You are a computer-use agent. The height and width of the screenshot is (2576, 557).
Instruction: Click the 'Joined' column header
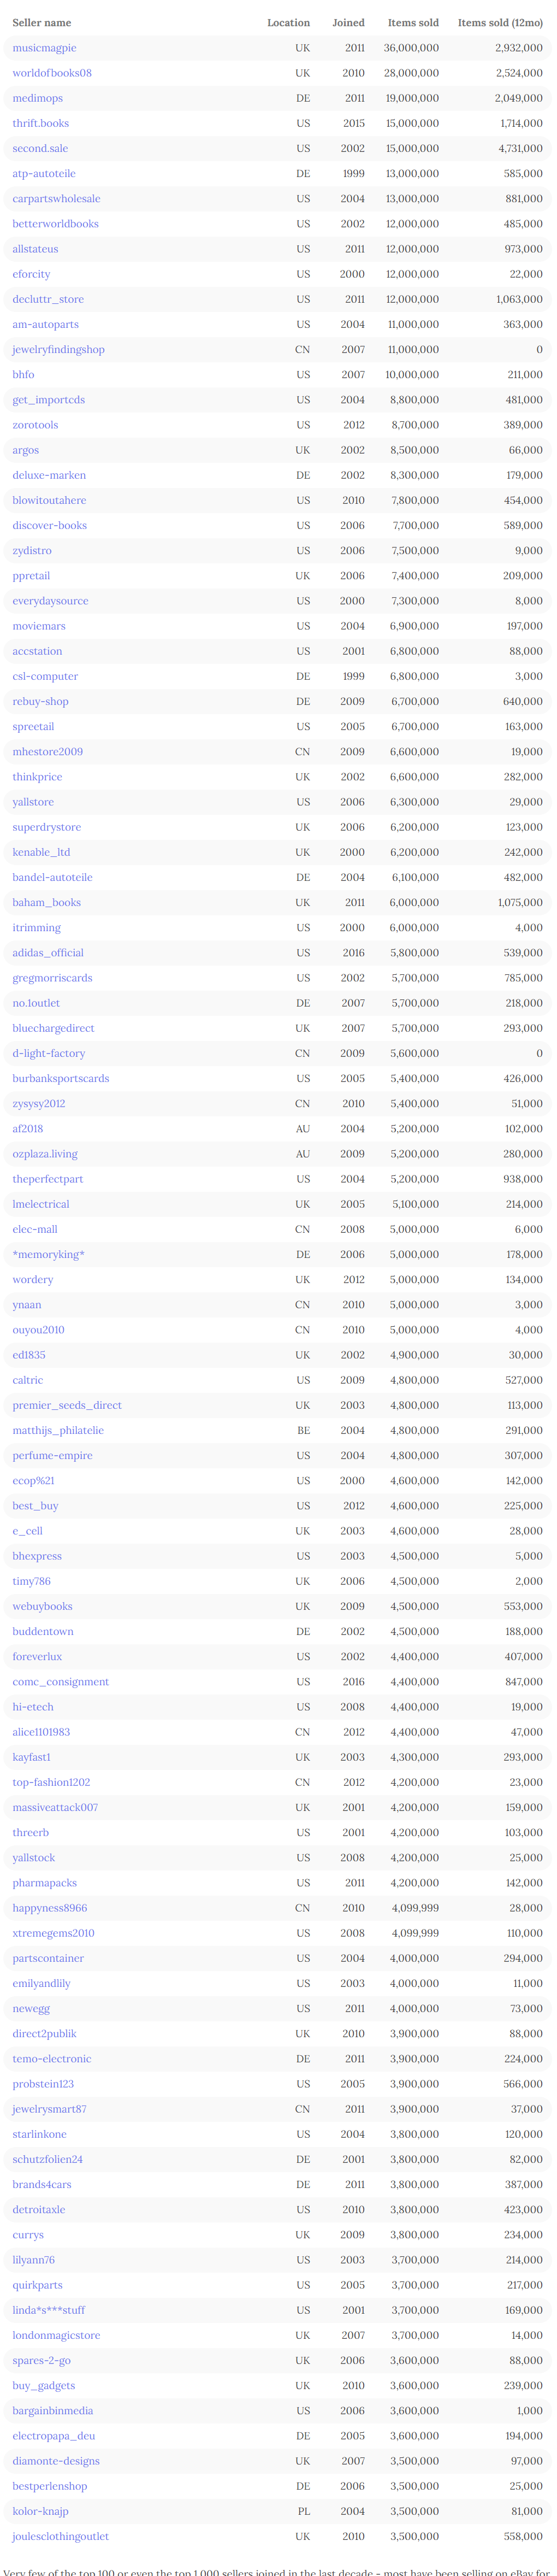(x=348, y=22)
